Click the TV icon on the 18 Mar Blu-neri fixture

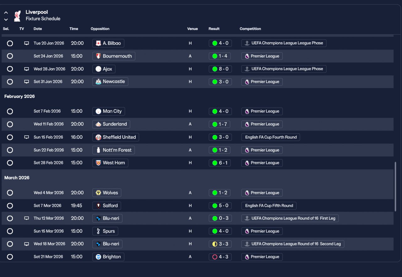[x=27, y=244]
